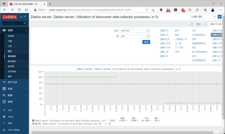The width and height of the screenshot is (225, 134).
Task: Click the browser forward arrow
Action: 12,10
